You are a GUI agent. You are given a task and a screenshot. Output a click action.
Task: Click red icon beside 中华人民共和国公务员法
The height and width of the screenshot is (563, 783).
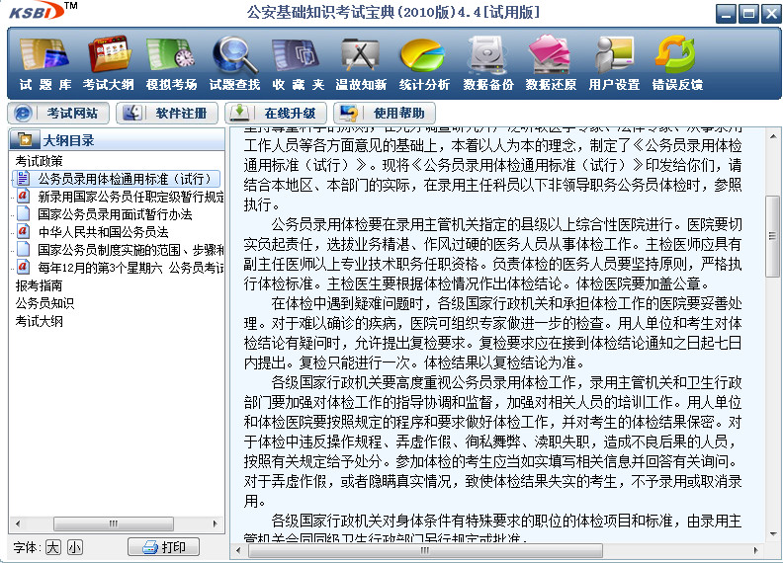[23, 231]
